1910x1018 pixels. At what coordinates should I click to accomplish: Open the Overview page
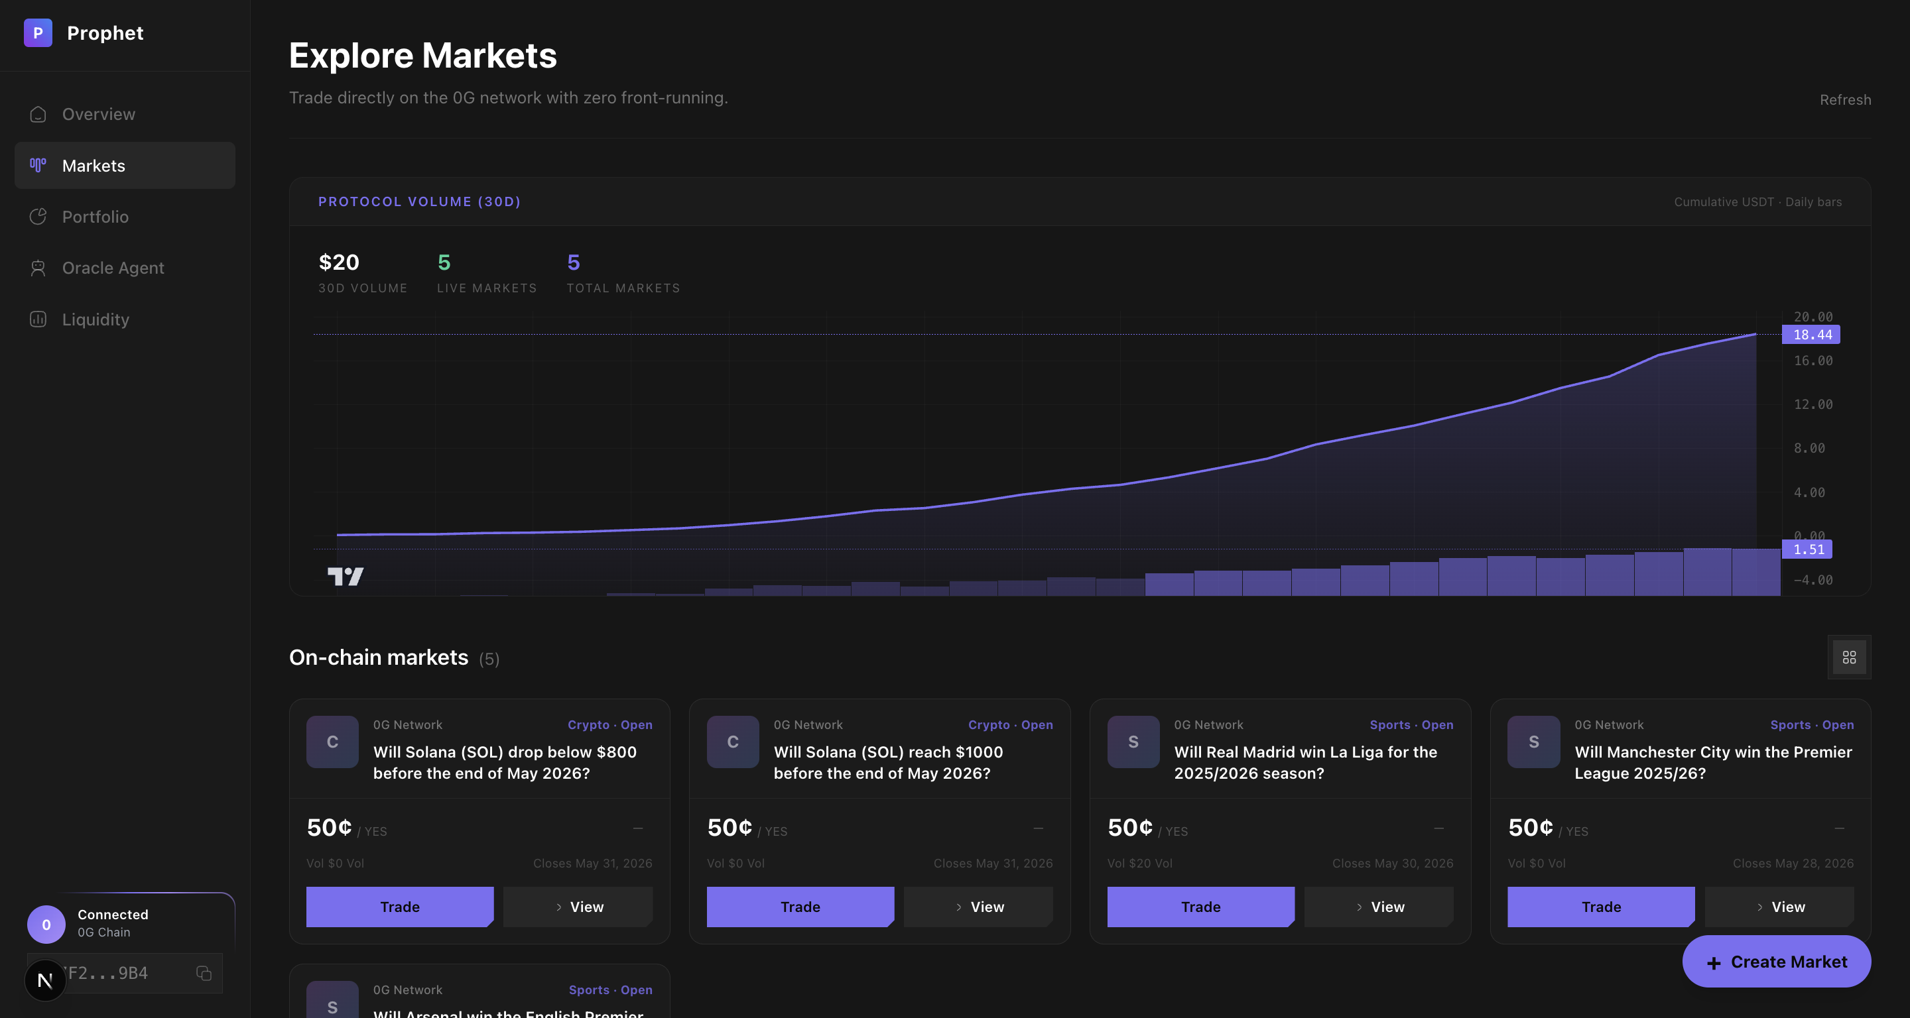click(x=125, y=114)
